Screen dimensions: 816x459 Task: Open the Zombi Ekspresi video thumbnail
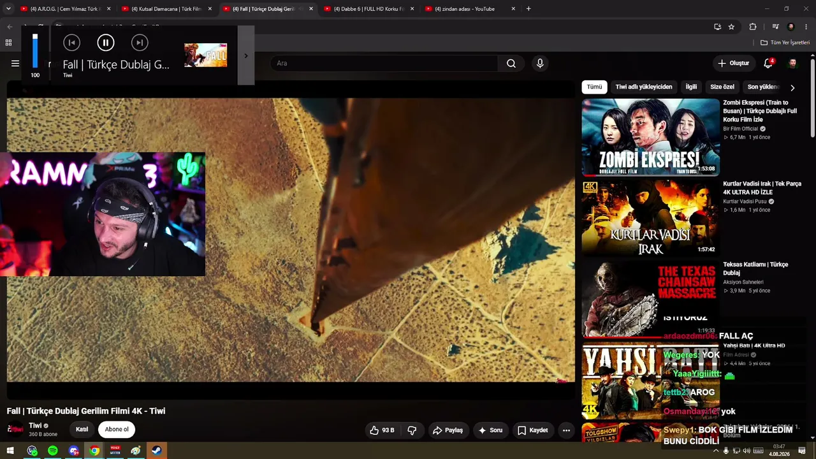click(650, 137)
